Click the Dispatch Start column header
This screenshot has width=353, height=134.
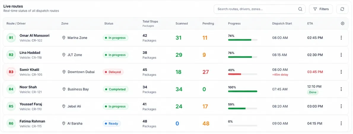pos(282,23)
